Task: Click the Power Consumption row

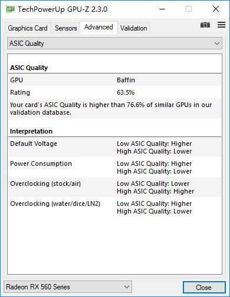Action: 114,167
